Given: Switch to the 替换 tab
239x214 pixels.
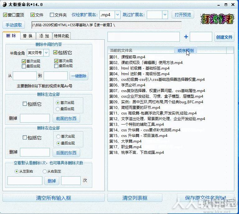Looking at the screenshot, I should (28, 36).
